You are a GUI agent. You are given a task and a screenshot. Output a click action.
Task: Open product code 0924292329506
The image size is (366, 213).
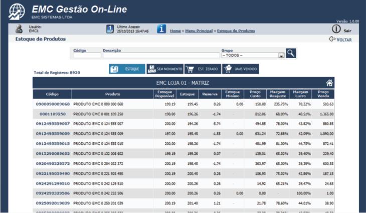click(53, 193)
